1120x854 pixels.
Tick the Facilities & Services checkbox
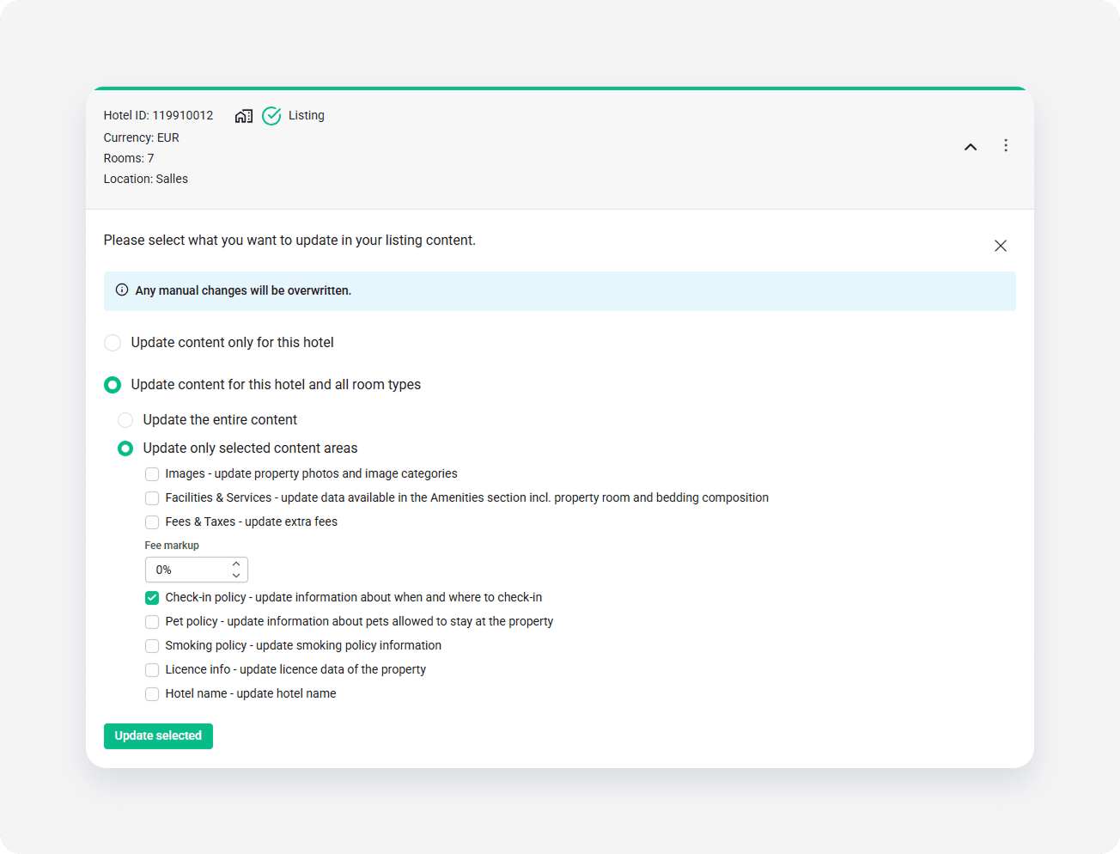pyautogui.click(x=152, y=498)
